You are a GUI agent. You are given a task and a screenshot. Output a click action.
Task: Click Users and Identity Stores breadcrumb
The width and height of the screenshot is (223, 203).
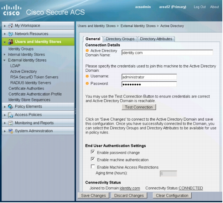(97, 26)
